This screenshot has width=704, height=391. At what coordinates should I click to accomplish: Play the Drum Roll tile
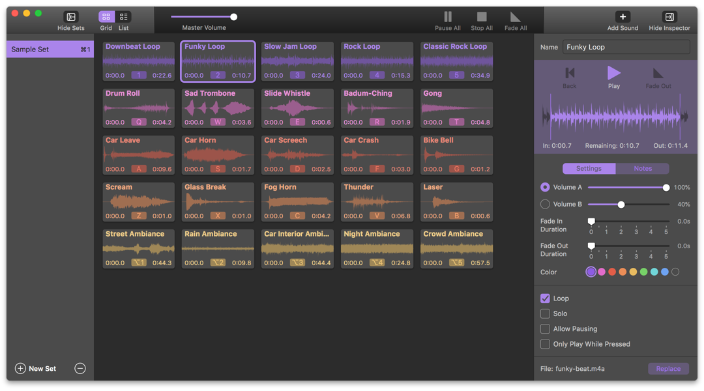[139, 108]
